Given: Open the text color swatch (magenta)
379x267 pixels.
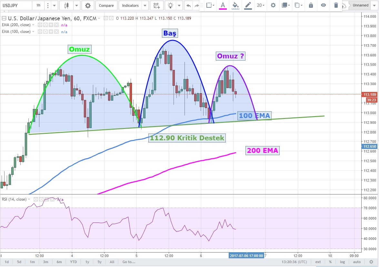Looking at the screenshot, I should click(x=223, y=5).
